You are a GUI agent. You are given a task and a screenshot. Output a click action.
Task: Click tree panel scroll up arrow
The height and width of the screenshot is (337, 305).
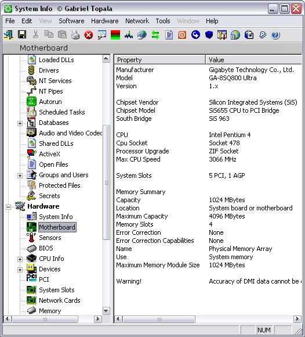[106, 59]
